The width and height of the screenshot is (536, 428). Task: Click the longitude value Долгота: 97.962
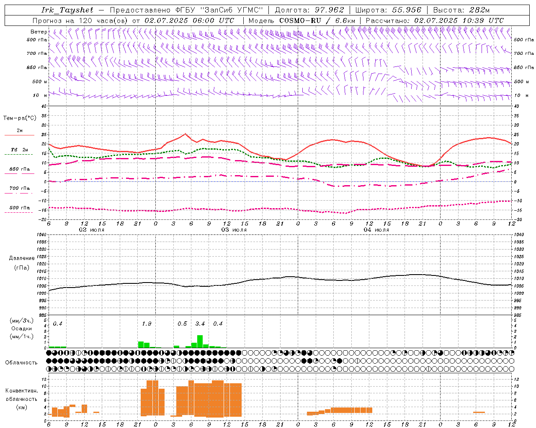pyautogui.click(x=309, y=10)
